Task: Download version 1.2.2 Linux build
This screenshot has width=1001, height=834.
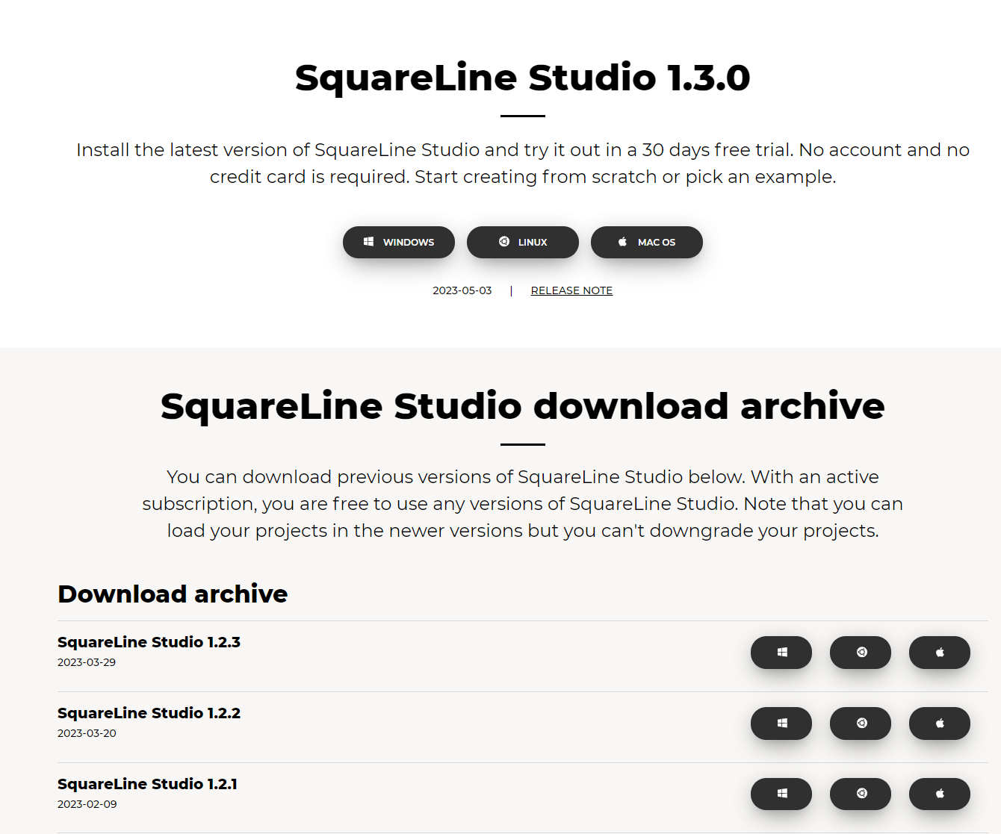Action: [x=861, y=723]
